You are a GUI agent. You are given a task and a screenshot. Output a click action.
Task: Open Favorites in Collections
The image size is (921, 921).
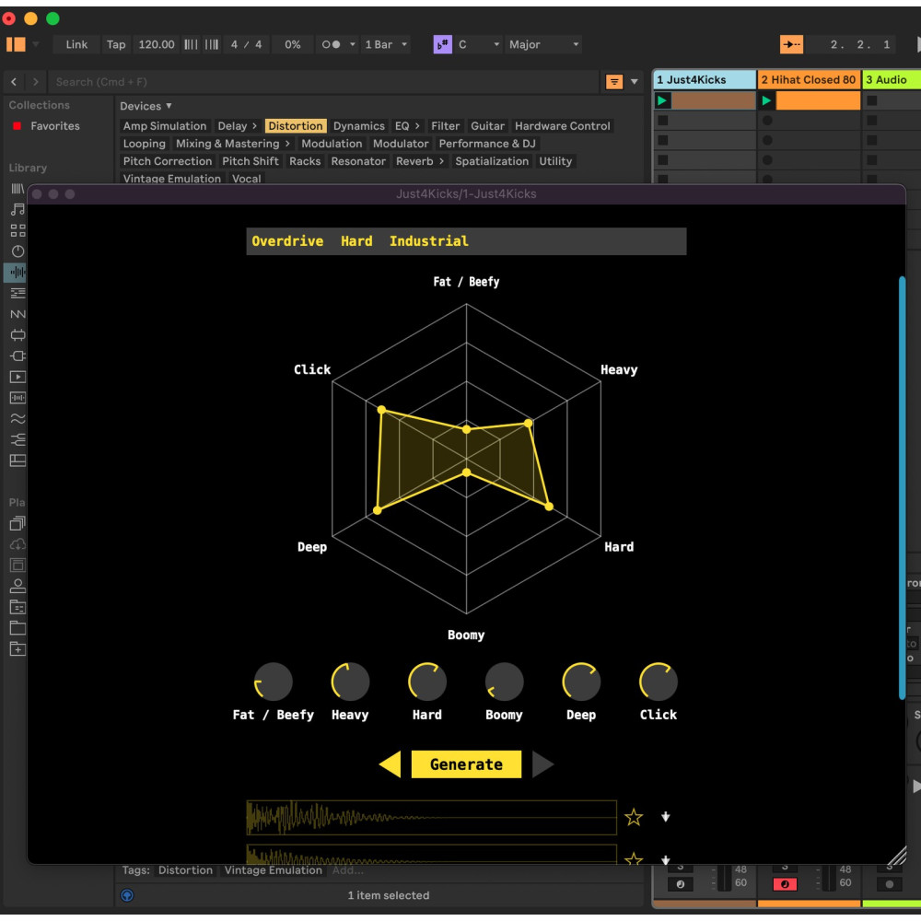pyautogui.click(x=55, y=126)
